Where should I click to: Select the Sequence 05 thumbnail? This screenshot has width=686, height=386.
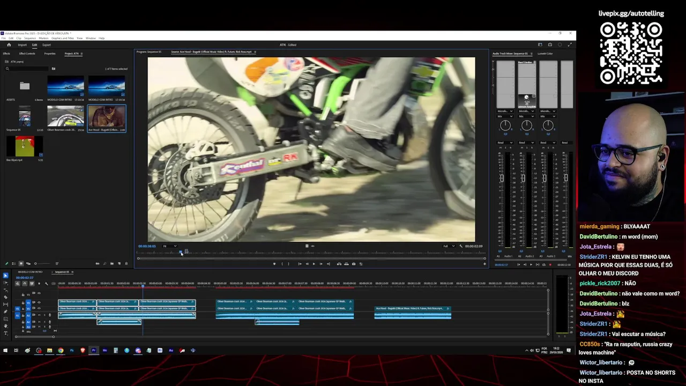[x=25, y=116]
